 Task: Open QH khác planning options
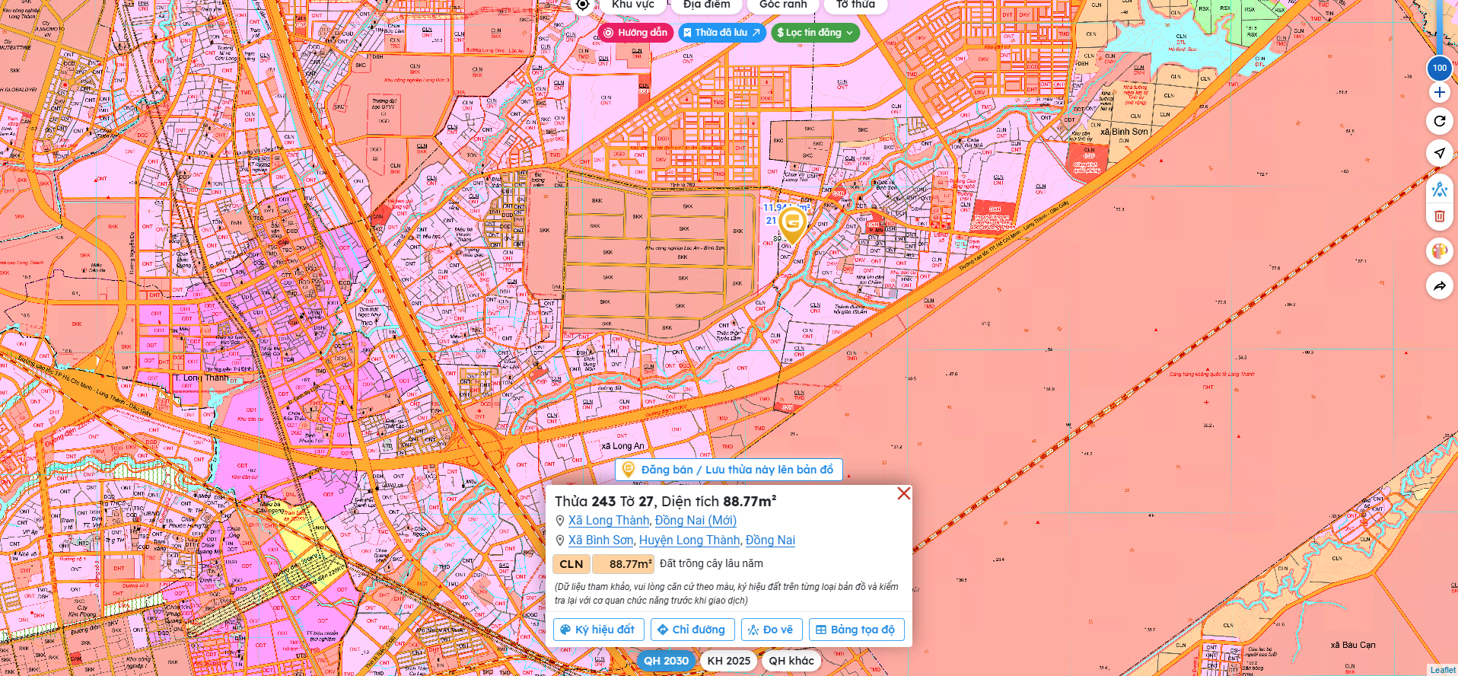click(791, 661)
